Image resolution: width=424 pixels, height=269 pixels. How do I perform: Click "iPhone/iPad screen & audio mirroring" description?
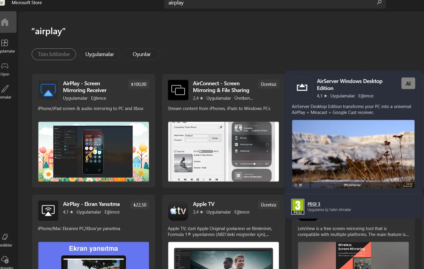91,109
